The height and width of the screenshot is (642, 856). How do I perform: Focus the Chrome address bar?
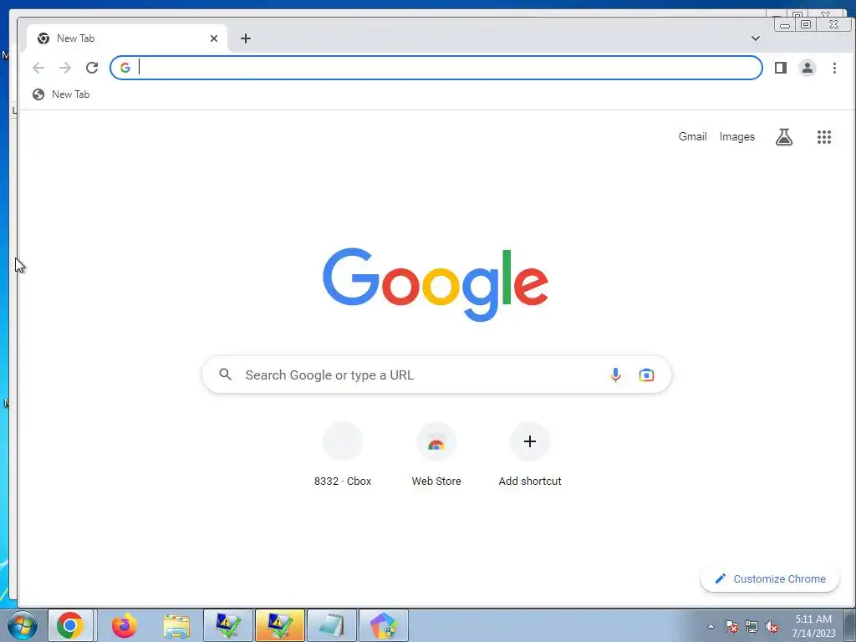[436, 68]
